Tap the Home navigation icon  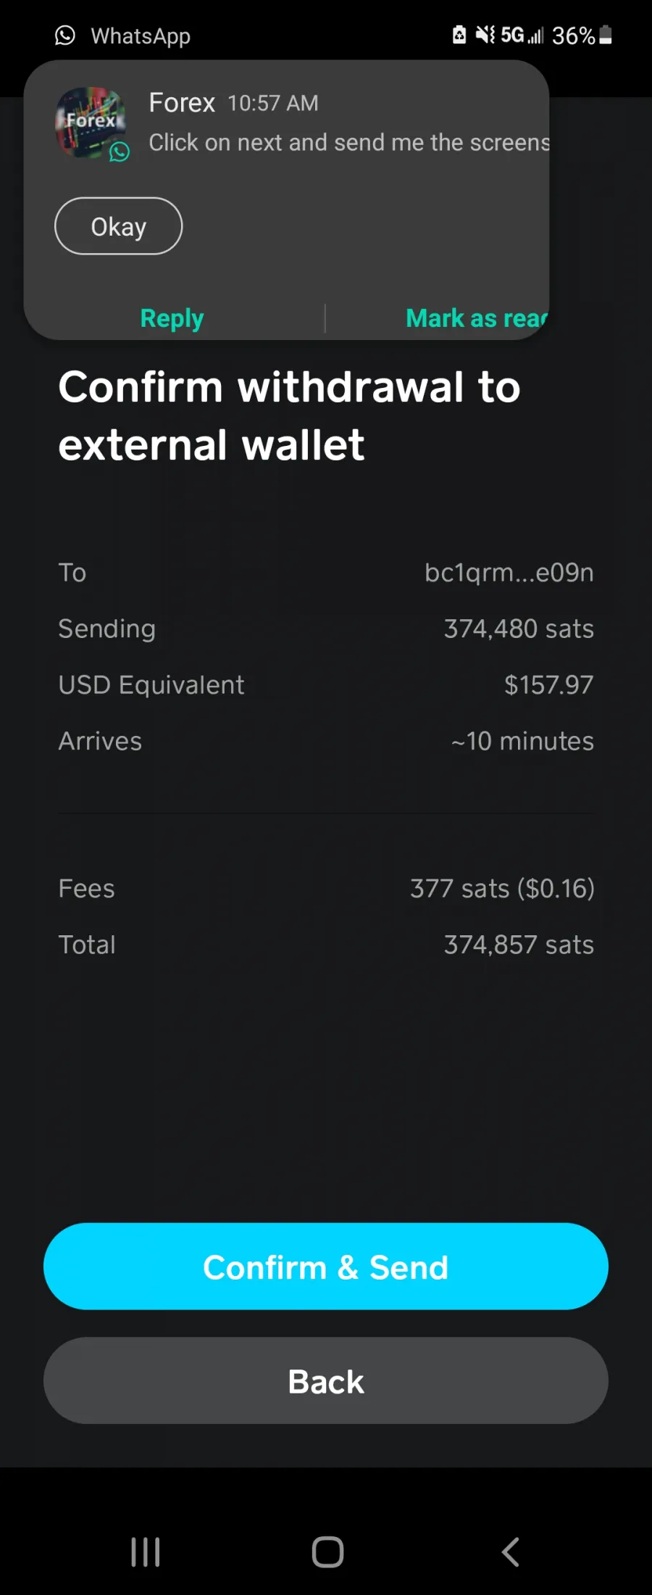pos(327,1552)
